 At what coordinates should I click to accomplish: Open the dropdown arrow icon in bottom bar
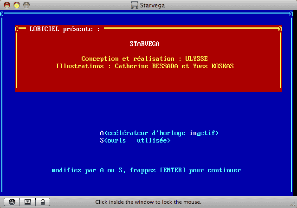[27, 202]
